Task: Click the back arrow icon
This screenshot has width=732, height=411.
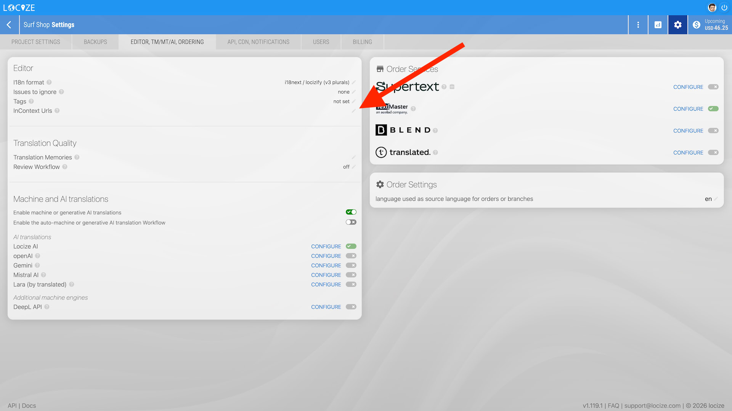Action: point(9,25)
